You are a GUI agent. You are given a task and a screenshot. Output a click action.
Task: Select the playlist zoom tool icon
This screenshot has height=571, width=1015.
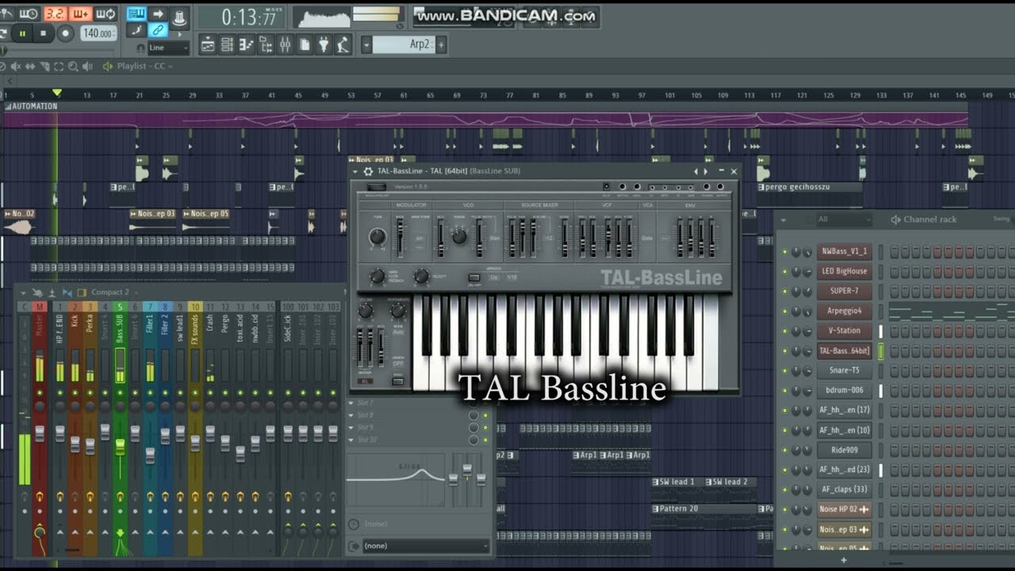(72, 66)
